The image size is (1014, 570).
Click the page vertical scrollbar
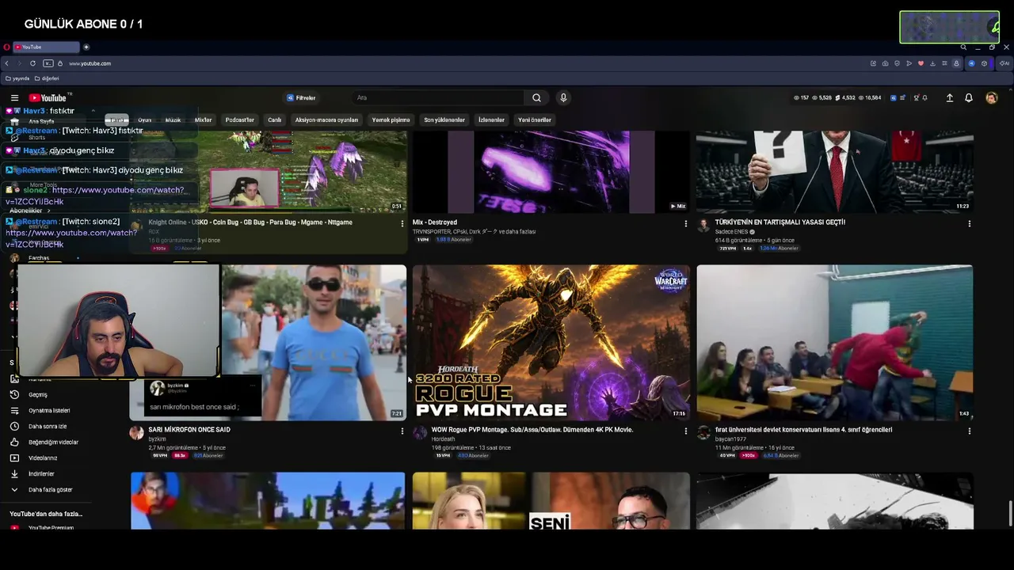[x=1009, y=513]
